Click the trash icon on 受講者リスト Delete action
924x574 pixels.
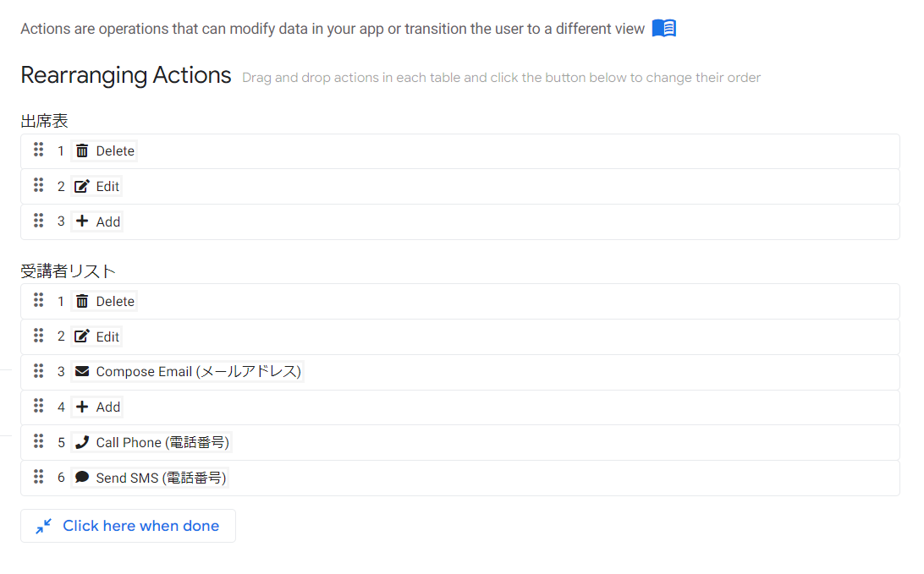point(81,301)
